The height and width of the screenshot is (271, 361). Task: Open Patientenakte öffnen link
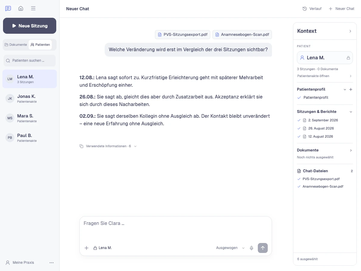coord(325,76)
